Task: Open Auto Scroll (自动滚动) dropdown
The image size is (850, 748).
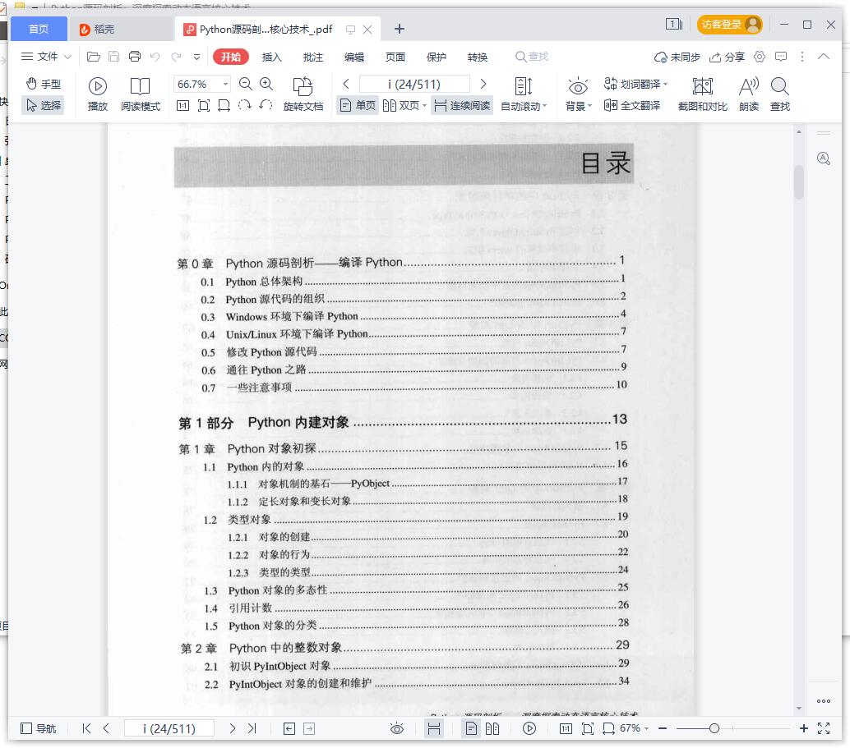Action: tap(524, 94)
